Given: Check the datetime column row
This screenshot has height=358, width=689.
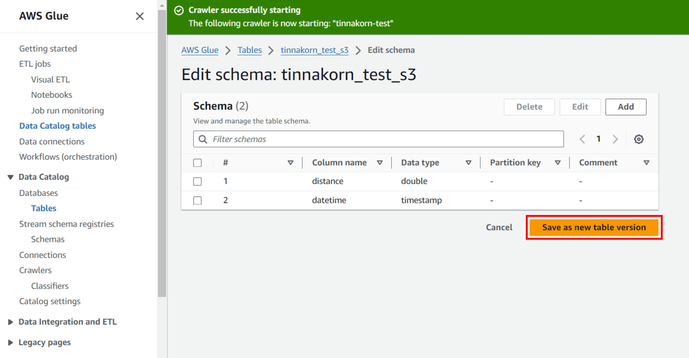Looking at the screenshot, I should tap(197, 200).
